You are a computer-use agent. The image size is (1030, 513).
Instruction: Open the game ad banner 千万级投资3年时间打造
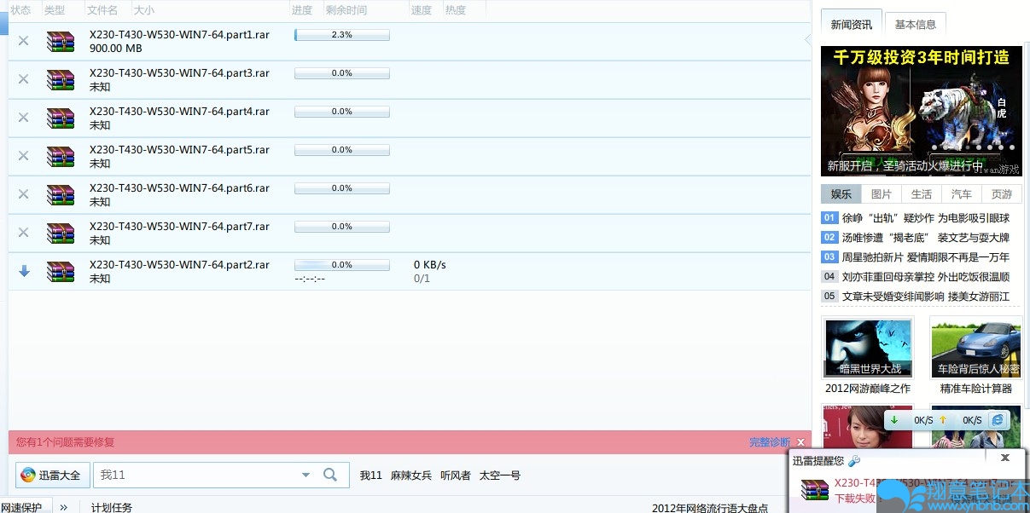(x=922, y=111)
